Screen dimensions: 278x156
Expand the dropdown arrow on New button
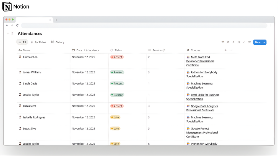pos(264,42)
